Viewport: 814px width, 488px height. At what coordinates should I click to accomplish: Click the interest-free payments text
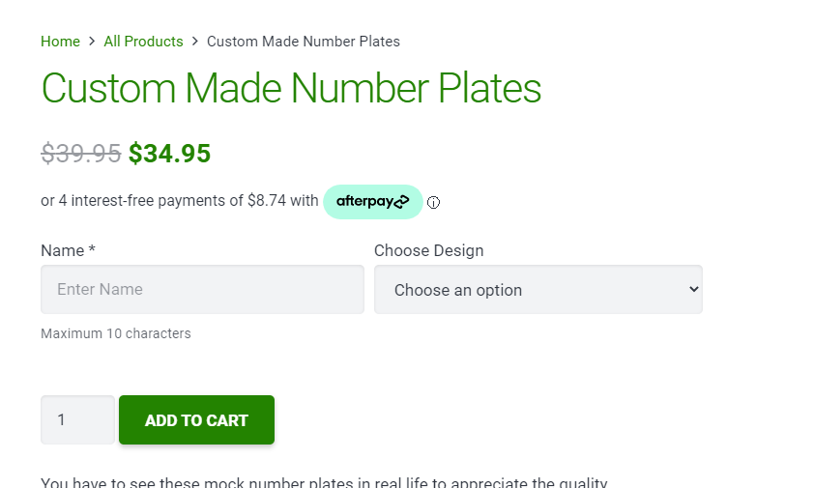point(179,201)
